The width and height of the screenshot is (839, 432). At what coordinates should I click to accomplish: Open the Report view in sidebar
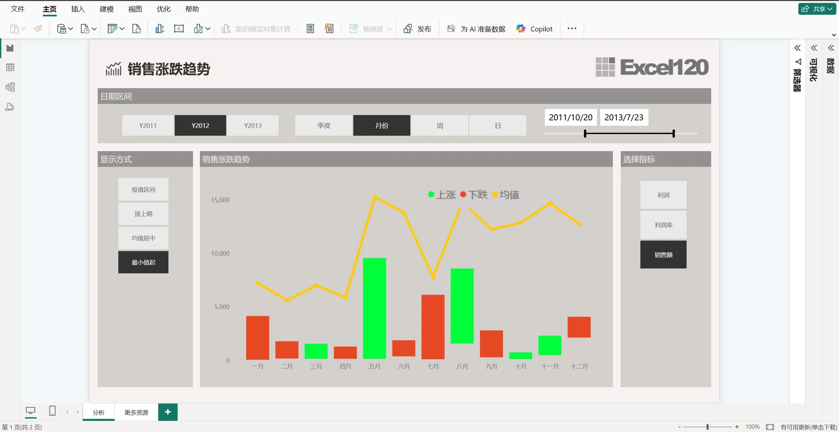pos(10,48)
